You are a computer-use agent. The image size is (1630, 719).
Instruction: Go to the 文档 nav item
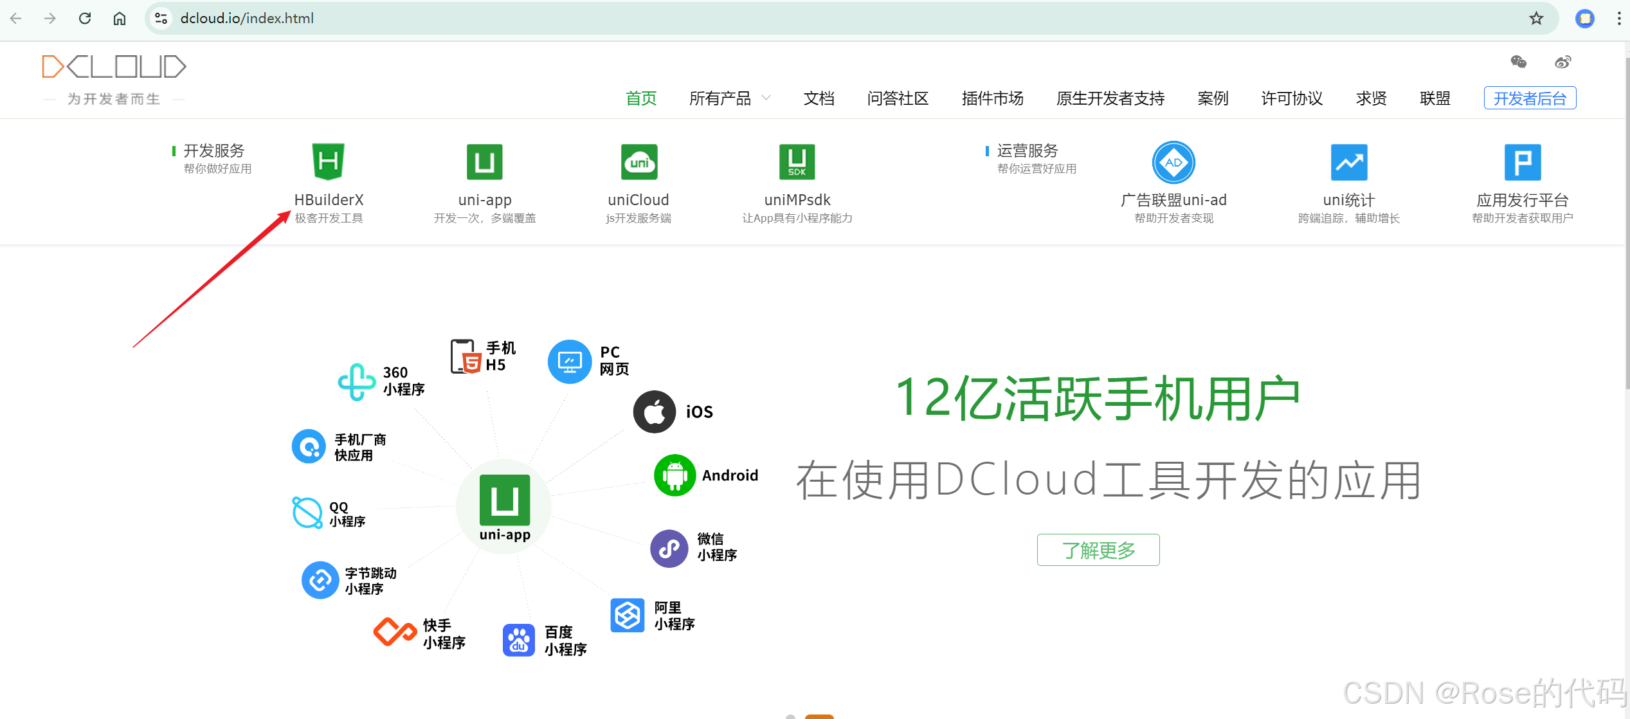pos(819,98)
